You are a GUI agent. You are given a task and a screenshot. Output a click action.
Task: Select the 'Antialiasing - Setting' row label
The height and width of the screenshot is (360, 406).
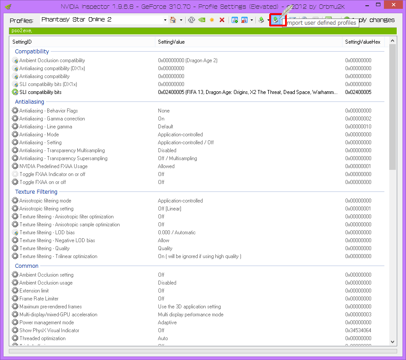tap(41, 142)
